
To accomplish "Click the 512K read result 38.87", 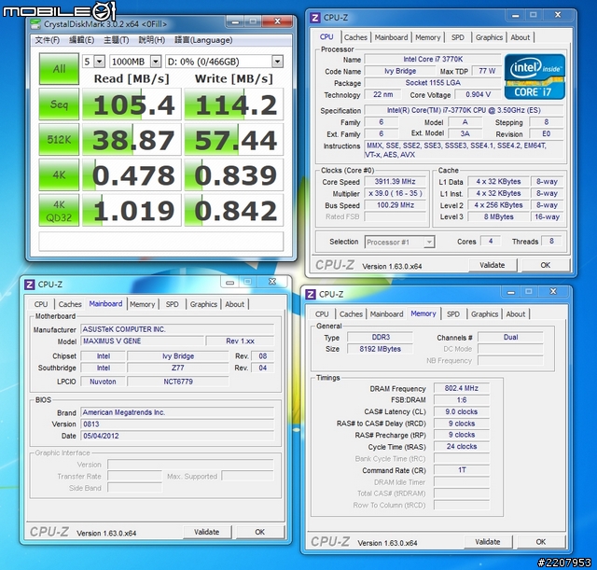I will click(132, 139).
